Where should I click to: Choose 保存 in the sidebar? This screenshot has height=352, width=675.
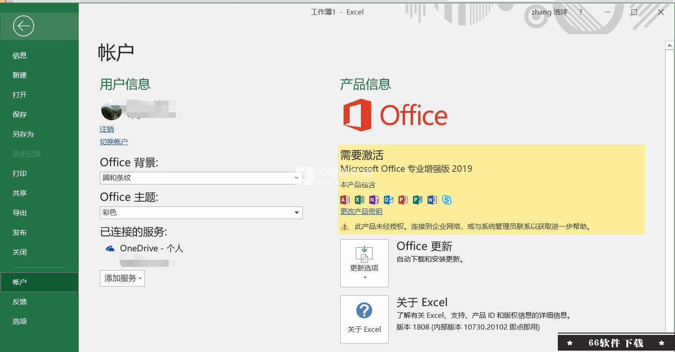(x=39, y=114)
